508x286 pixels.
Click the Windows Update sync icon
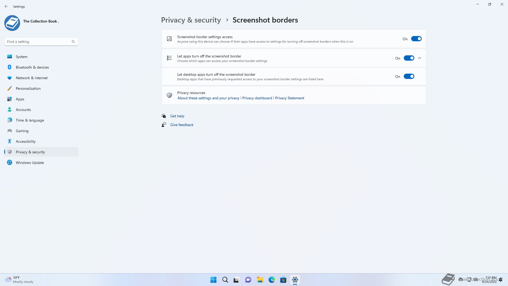click(x=10, y=163)
